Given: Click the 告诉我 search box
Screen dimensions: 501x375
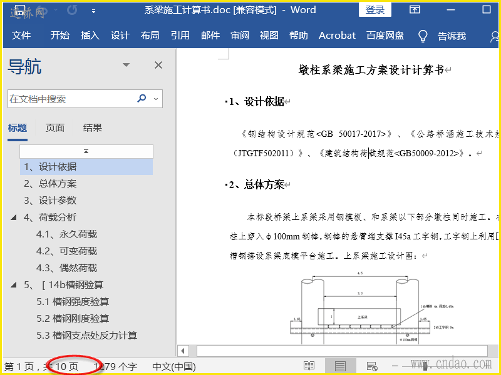Looking at the screenshot, I should (x=452, y=36).
